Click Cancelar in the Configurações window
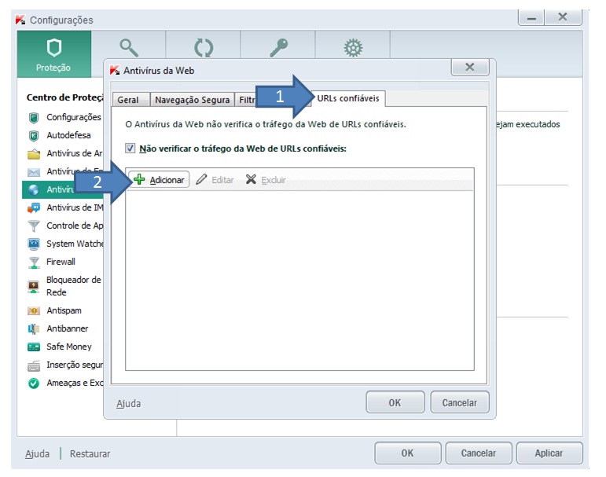Image resolution: width=606 pixels, height=477 pixels. click(479, 453)
